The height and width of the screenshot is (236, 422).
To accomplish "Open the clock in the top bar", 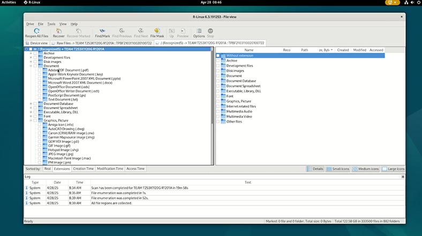I will pos(211,3).
